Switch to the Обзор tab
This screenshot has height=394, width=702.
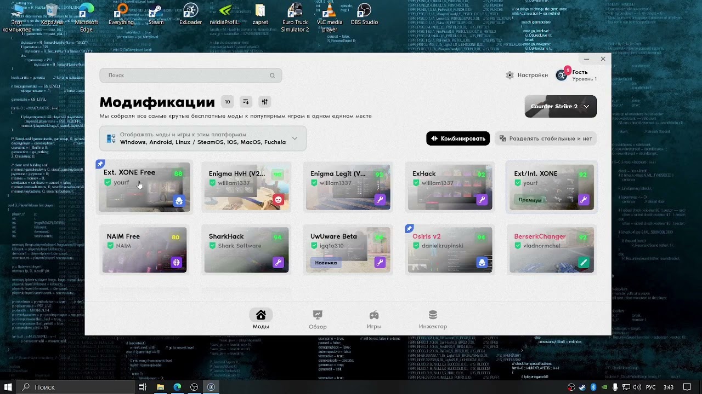pyautogui.click(x=318, y=319)
